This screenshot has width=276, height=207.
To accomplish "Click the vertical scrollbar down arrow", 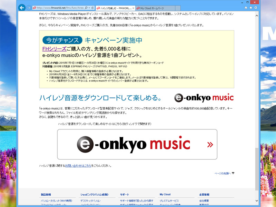I will coord(256,200).
